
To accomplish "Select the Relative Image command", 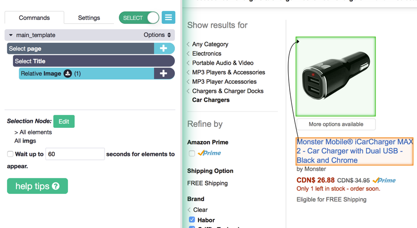I will click(87, 74).
